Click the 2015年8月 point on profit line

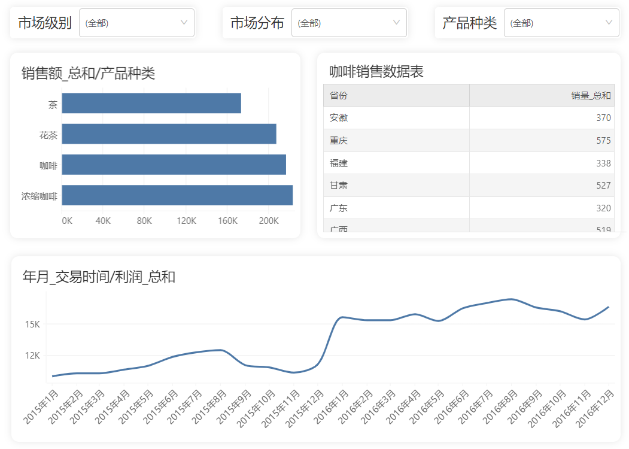(x=221, y=350)
